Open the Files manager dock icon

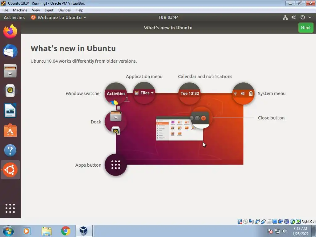(10, 71)
